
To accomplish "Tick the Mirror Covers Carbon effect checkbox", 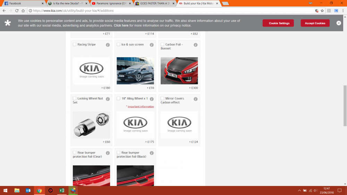I will click(162, 98).
